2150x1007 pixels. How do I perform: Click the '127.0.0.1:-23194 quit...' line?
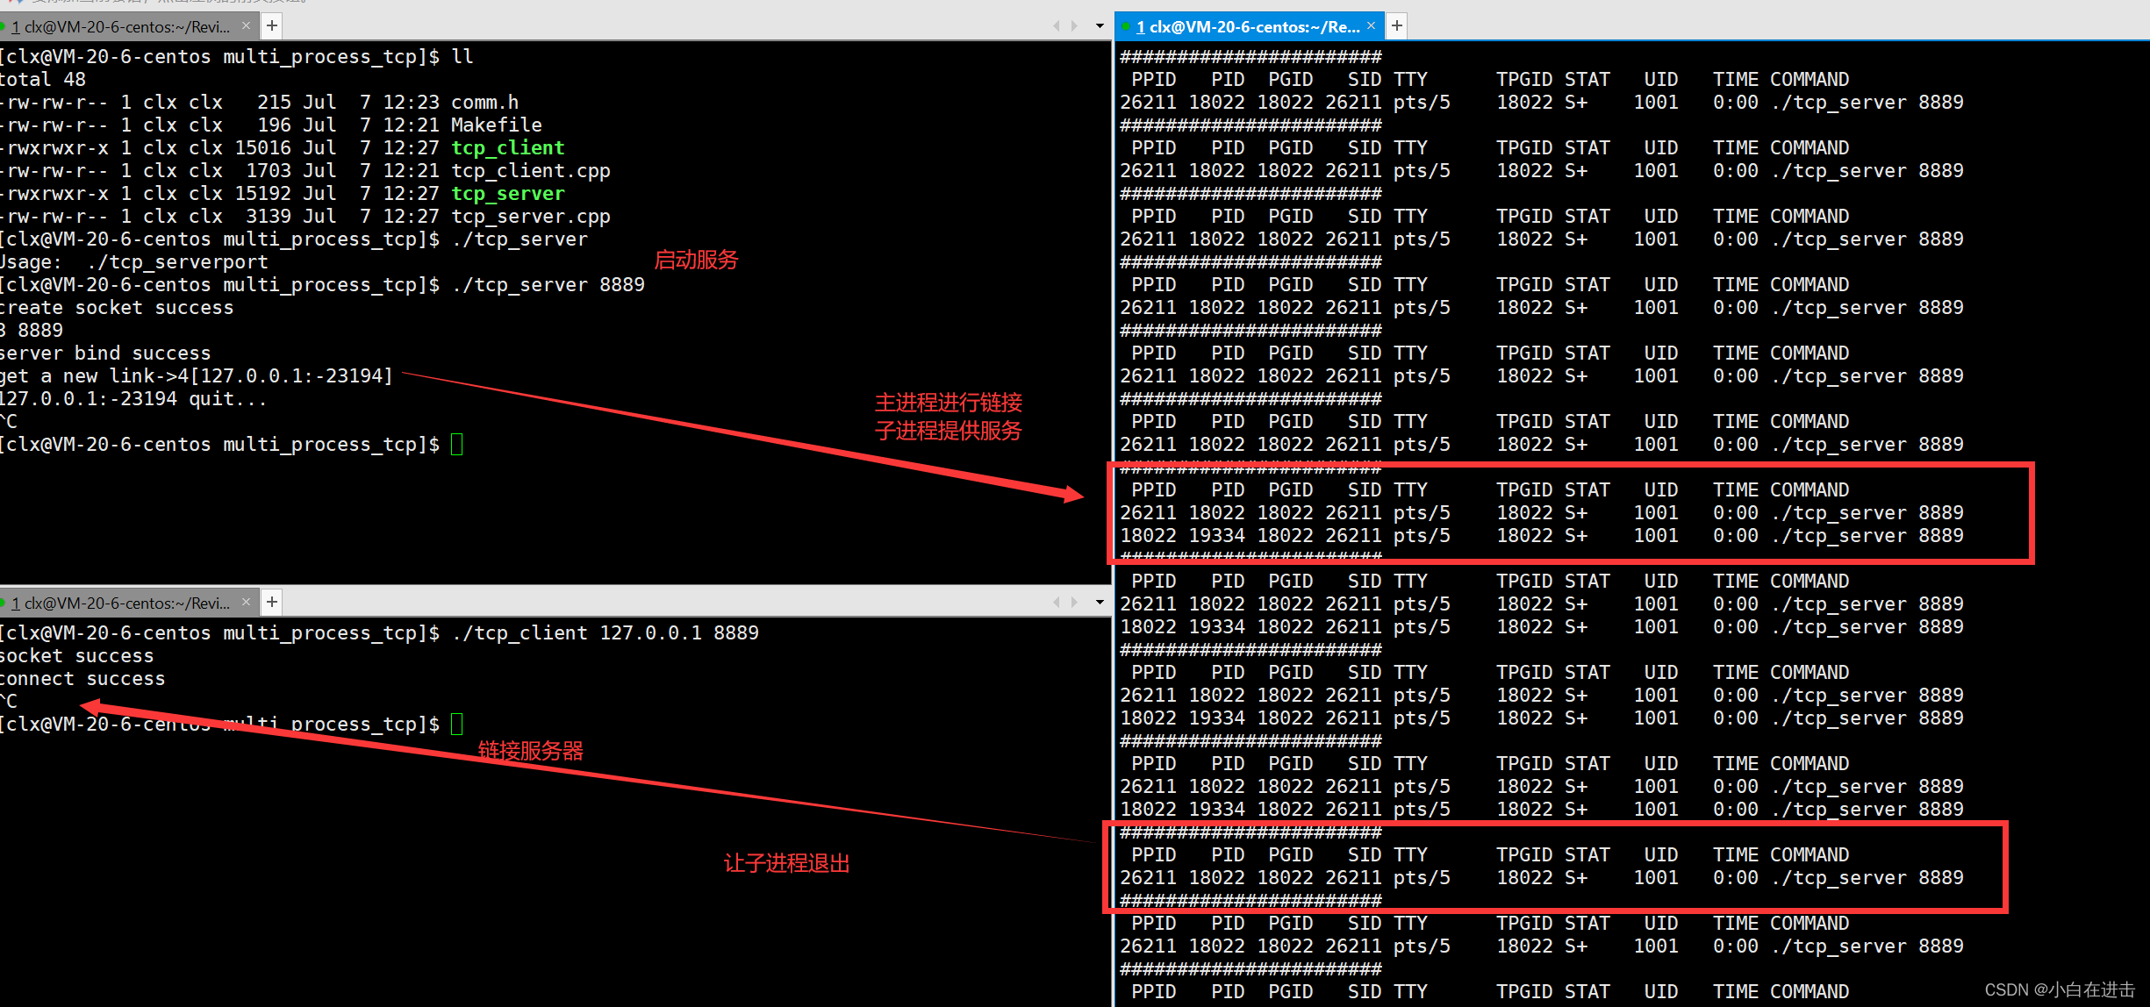click(x=133, y=398)
